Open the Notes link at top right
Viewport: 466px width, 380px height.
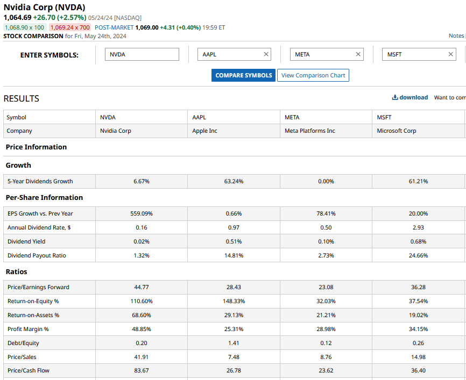456,36
